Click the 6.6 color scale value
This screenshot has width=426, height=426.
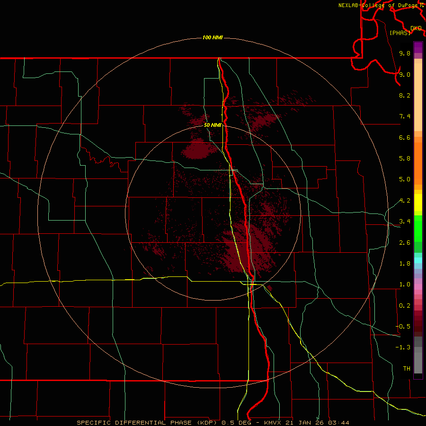click(x=405, y=137)
